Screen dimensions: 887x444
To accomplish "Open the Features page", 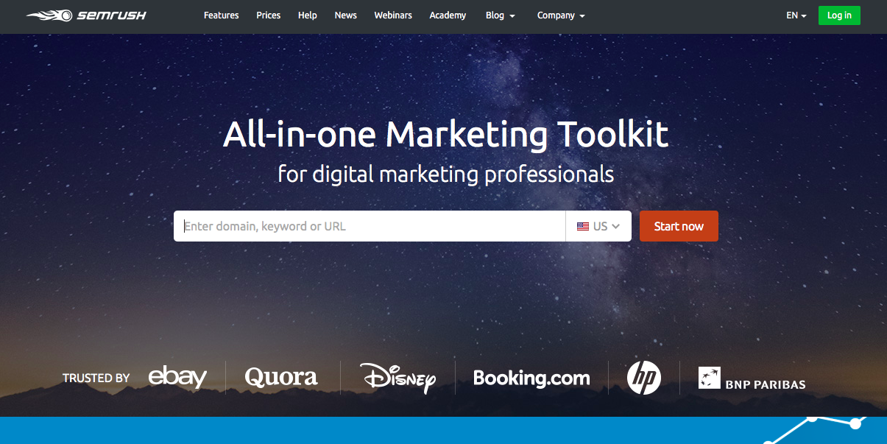I will click(221, 15).
